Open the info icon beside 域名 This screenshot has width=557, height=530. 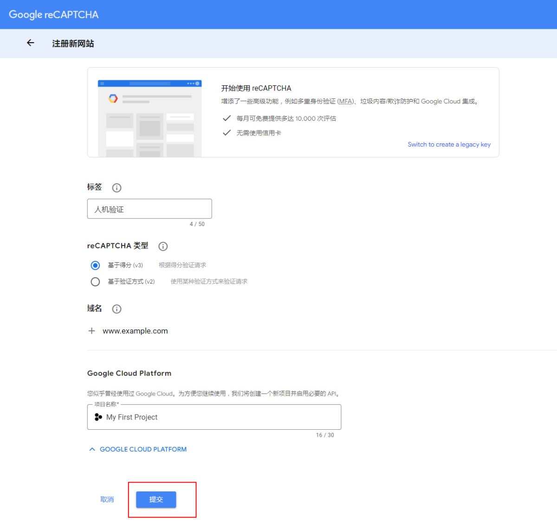117,309
